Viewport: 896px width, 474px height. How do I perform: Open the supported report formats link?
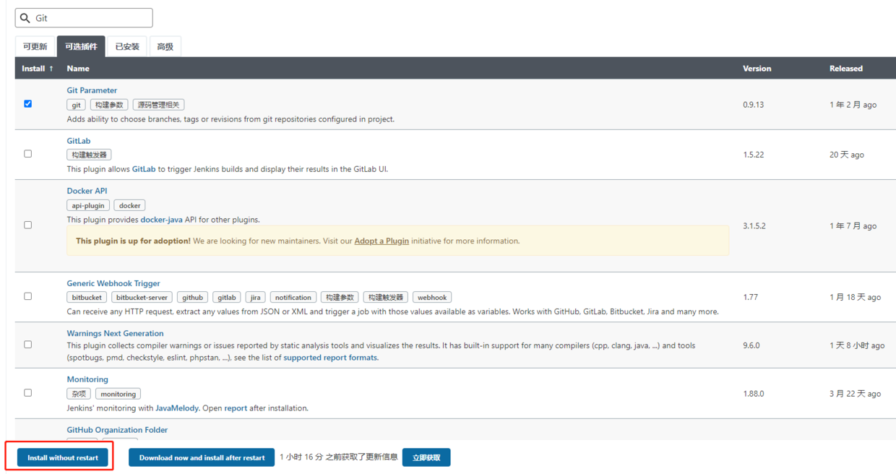point(331,358)
